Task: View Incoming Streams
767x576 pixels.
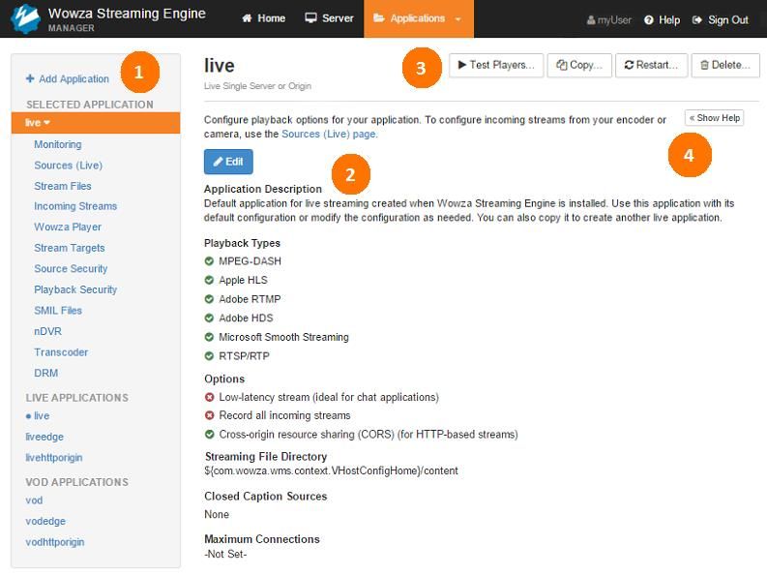Action: pyautogui.click(x=75, y=206)
